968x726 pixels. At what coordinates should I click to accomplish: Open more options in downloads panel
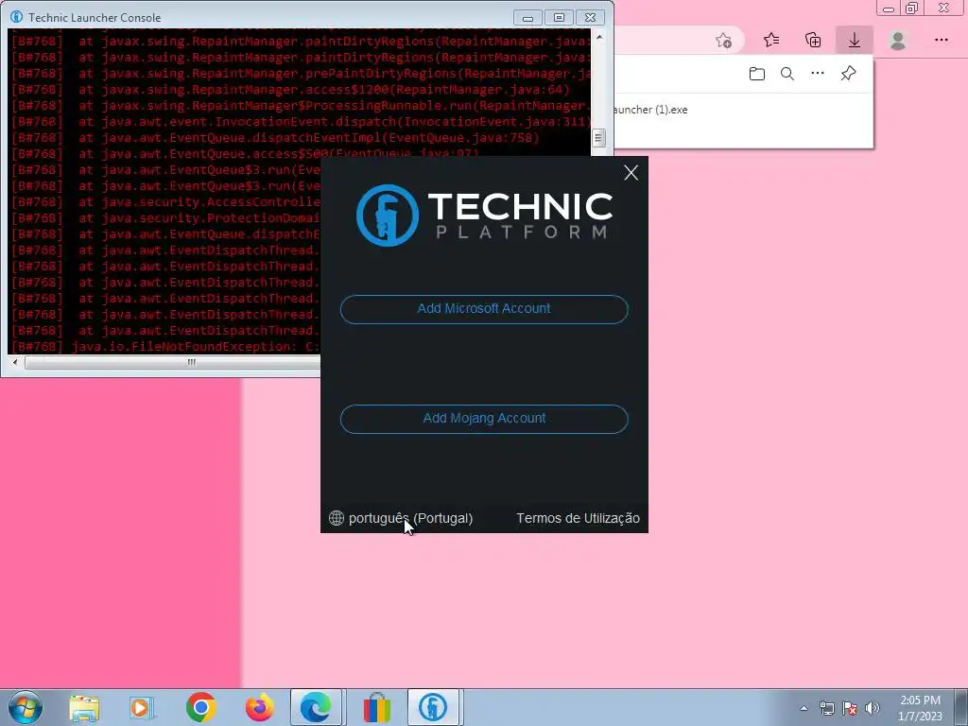(818, 74)
